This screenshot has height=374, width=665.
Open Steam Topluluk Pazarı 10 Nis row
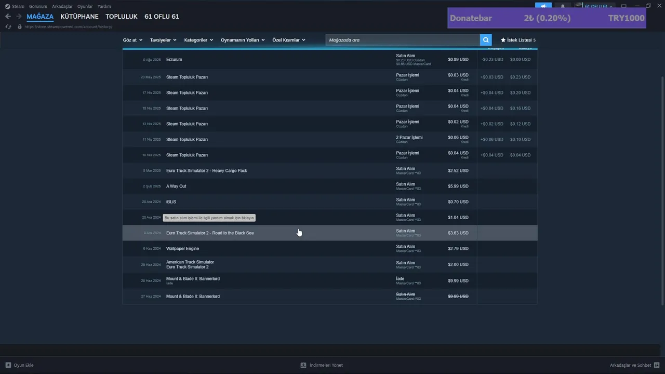[330, 155]
